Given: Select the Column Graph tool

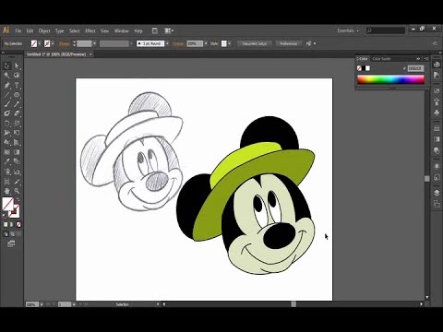Looking at the screenshot, I should pyautogui.click(x=17, y=172).
